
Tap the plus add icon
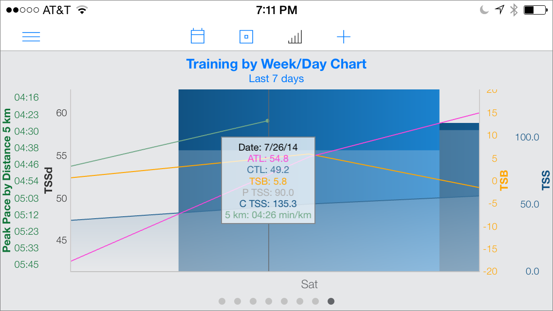click(344, 36)
